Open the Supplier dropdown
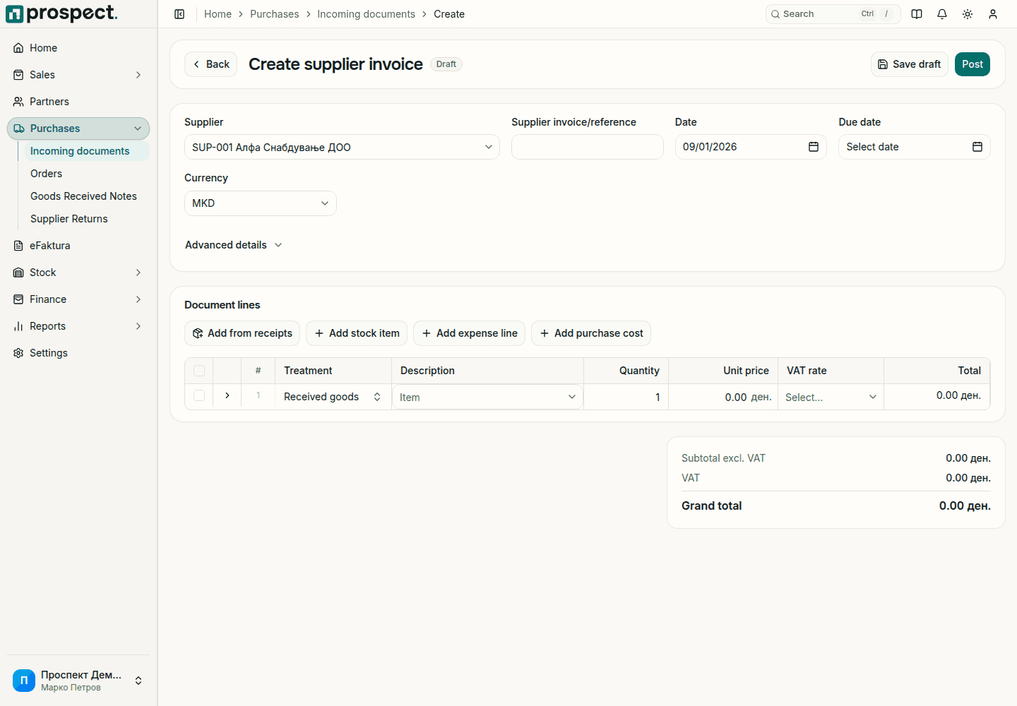1017x706 pixels. click(342, 147)
